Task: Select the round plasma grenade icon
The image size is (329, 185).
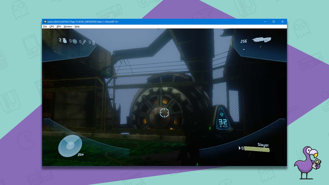Action: tap(75, 41)
